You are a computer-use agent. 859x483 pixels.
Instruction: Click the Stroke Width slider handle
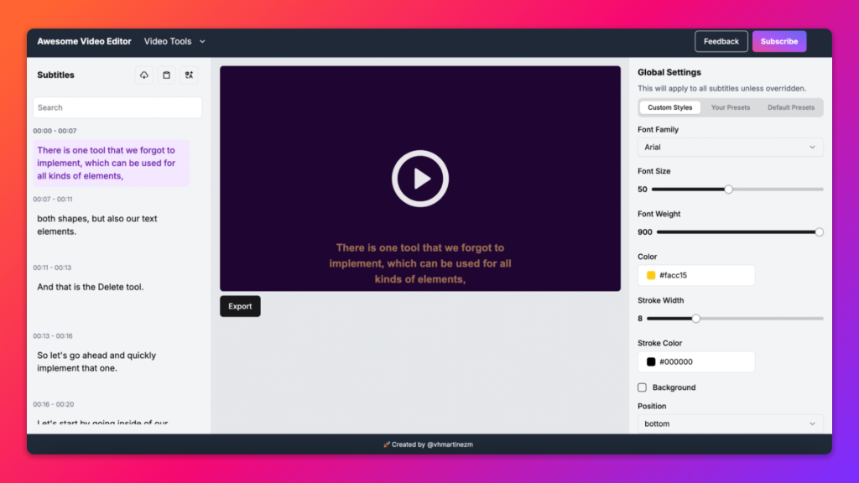tap(695, 319)
